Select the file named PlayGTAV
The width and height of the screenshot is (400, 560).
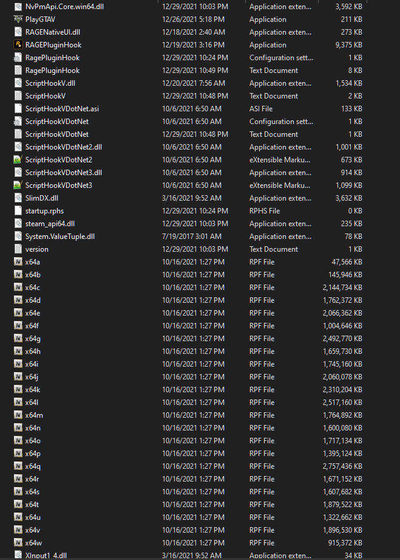click(x=40, y=19)
